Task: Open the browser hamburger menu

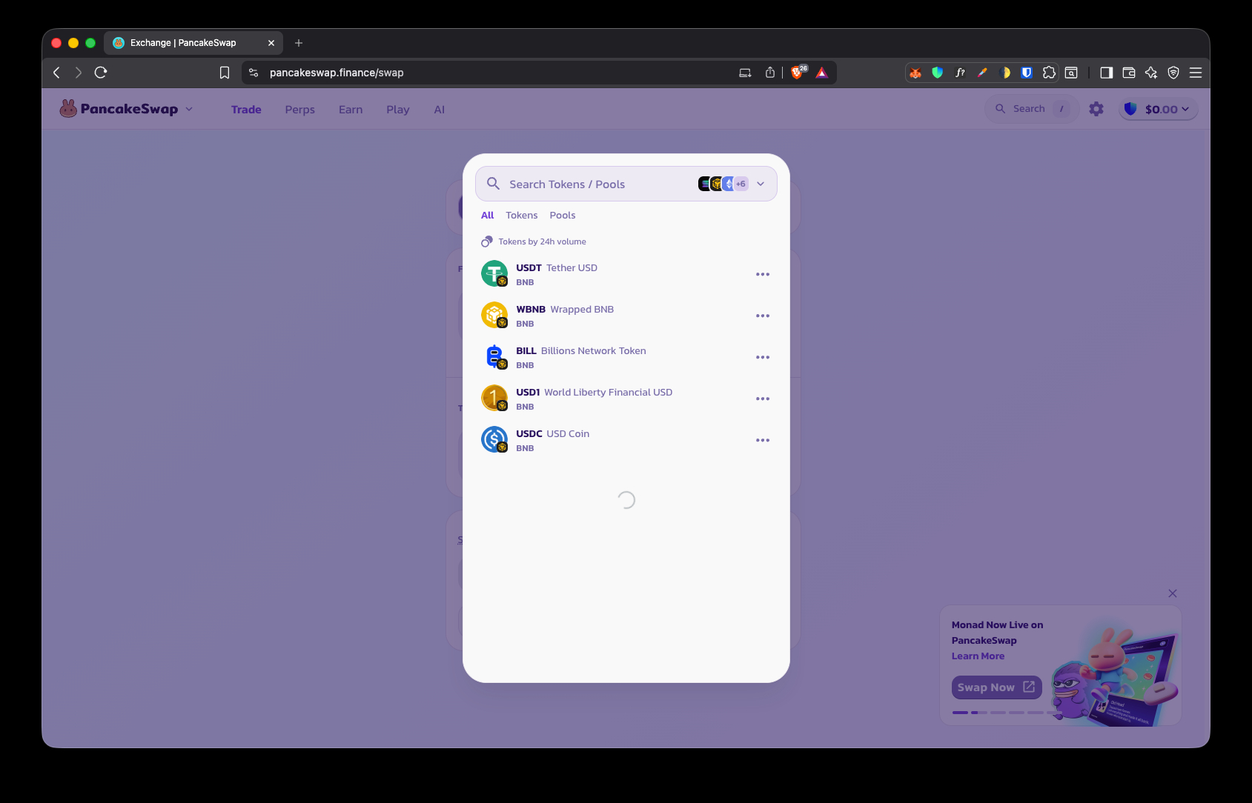Action: click(1196, 73)
